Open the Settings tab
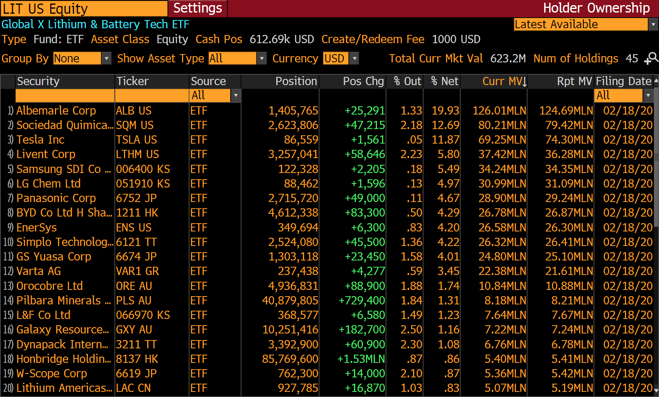 click(198, 8)
